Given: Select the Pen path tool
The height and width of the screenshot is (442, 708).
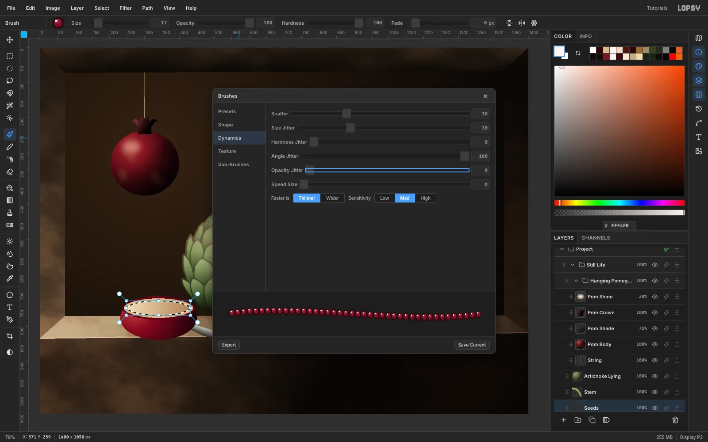Looking at the screenshot, I should tap(10, 320).
